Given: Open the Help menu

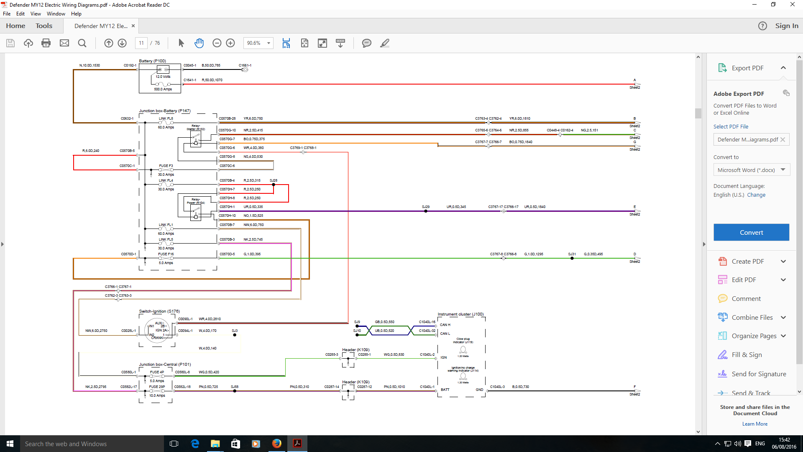Looking at the screenshot, I should [76, 14].
